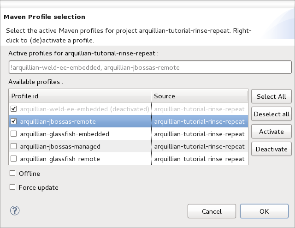Toggle the Force update checkbox
The image size is (295, 228).
tap(12, 187)
